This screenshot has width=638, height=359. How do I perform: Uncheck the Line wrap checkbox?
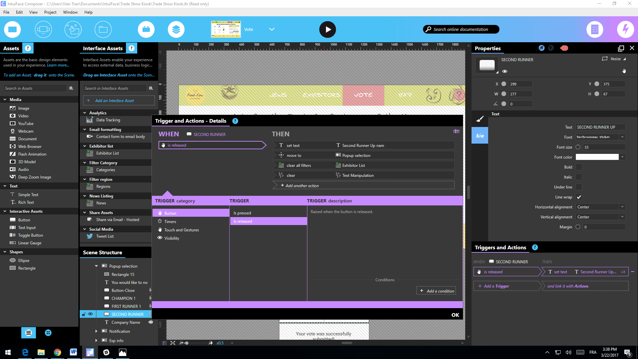(579, 197)
